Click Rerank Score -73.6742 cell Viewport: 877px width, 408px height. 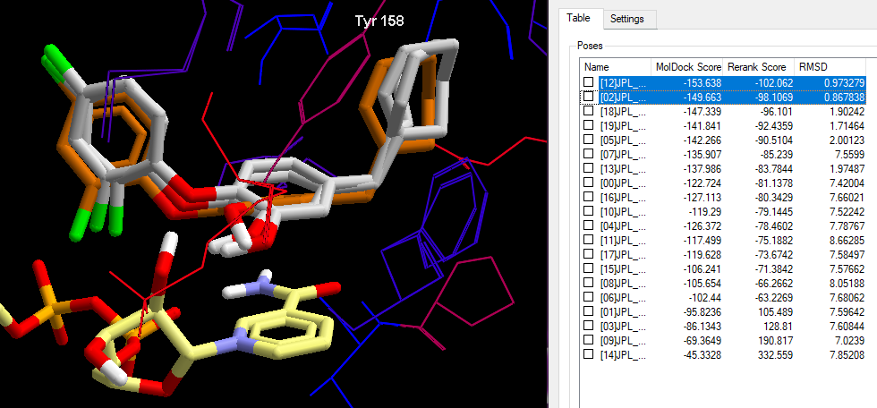click(x=773, y=254)
